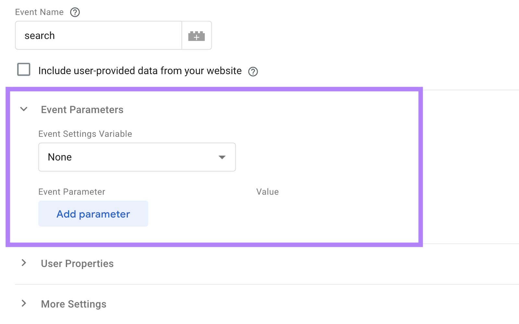The height and width of the screenshot is (324, 519).
Task: Enable the include user-provided data checkbox
Action: tap(24, 70)
